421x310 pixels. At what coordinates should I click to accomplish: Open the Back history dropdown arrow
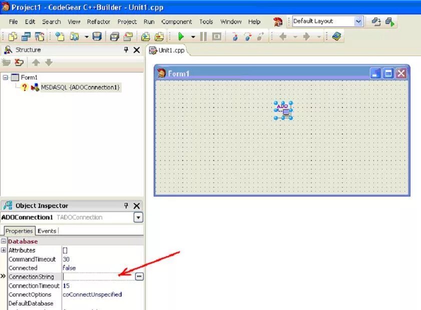[295, 36]
